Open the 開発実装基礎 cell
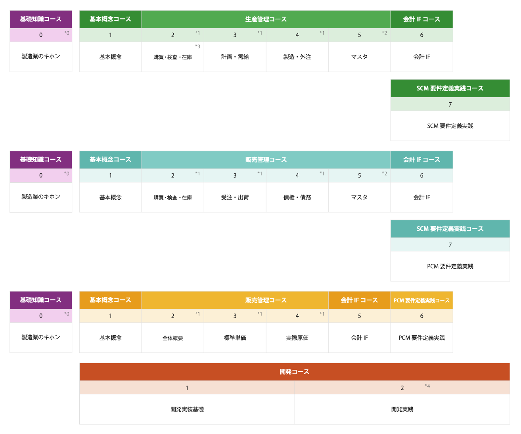Screen dimensions: 521x434 tap(187, 409)
